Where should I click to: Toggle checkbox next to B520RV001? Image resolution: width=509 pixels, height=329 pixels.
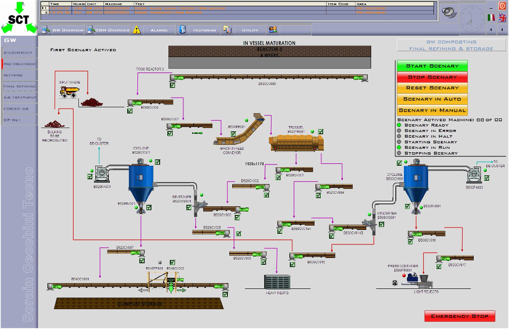[x=149, y=207]
